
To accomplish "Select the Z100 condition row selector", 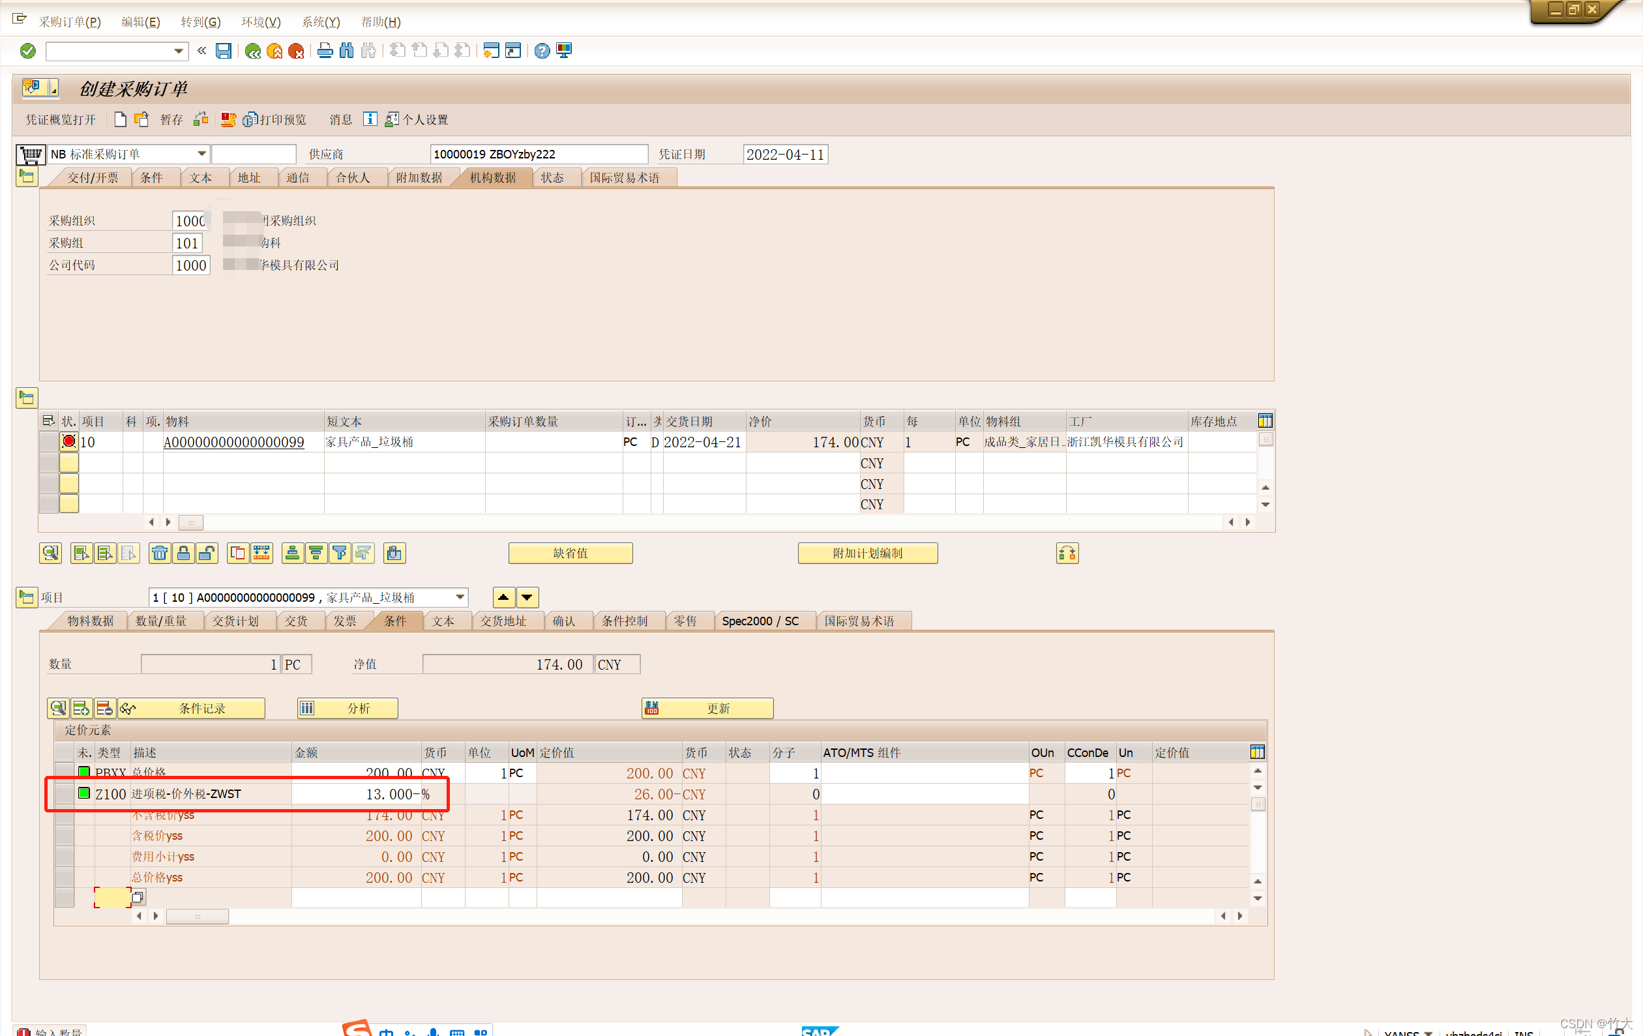I will tap(64, 793).
